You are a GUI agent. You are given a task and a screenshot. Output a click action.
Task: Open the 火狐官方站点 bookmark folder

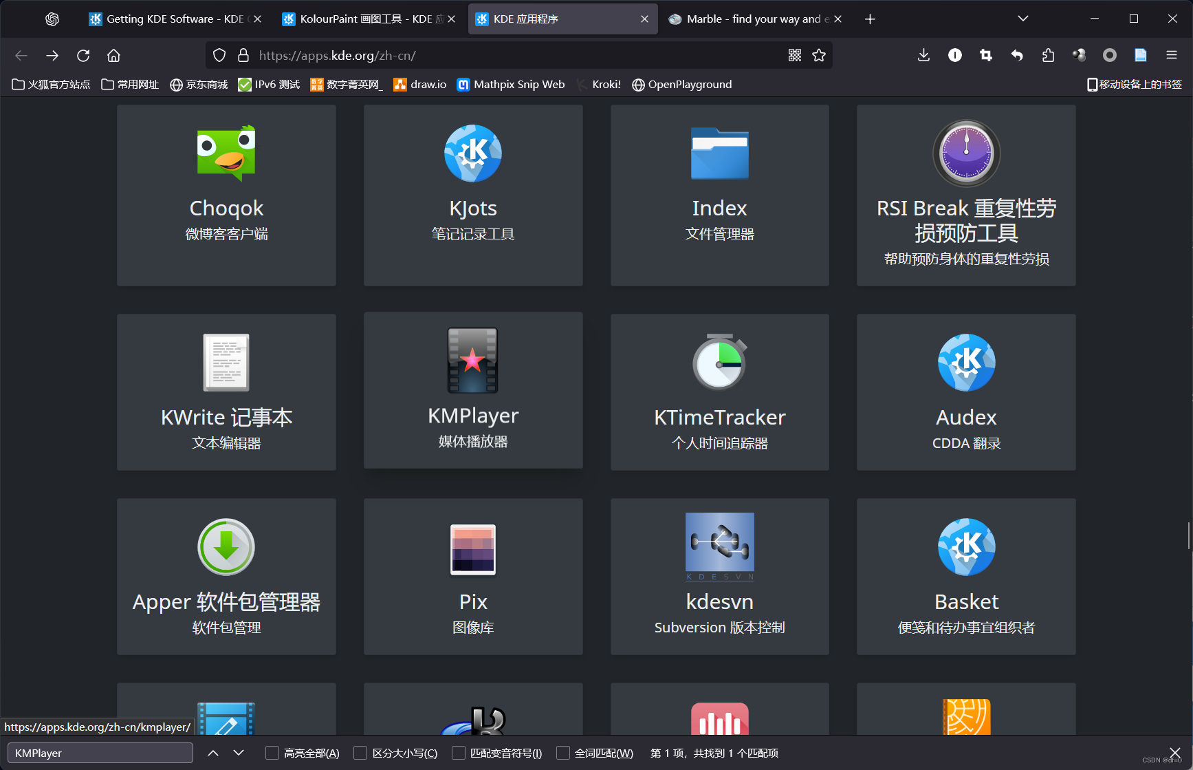click(51, 84)
